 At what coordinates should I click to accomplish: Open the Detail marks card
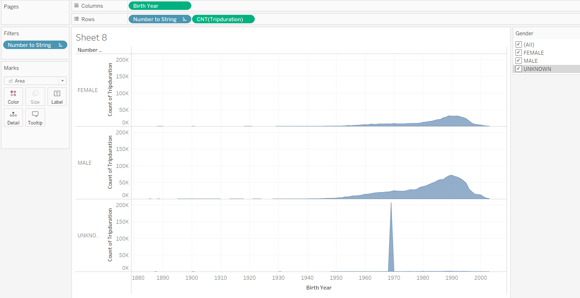[13, 117]
